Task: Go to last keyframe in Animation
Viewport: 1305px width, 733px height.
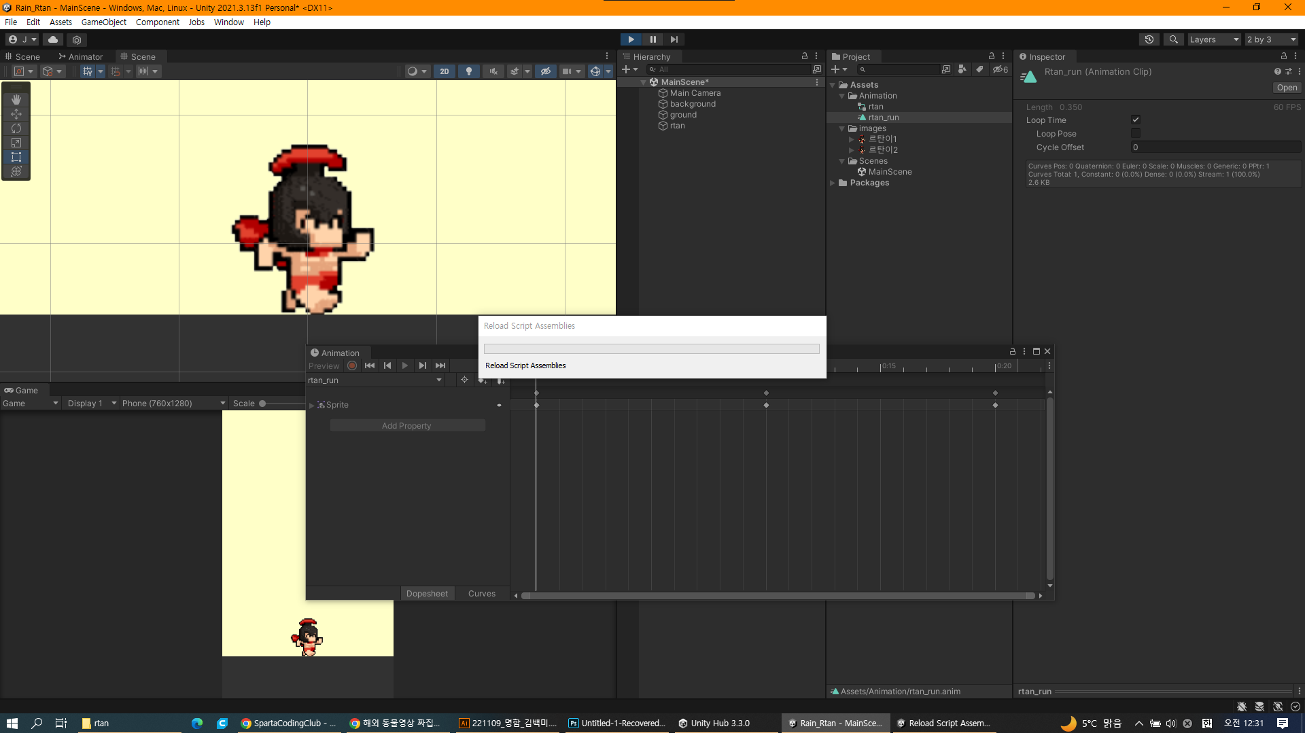Action: coord(440,365)
